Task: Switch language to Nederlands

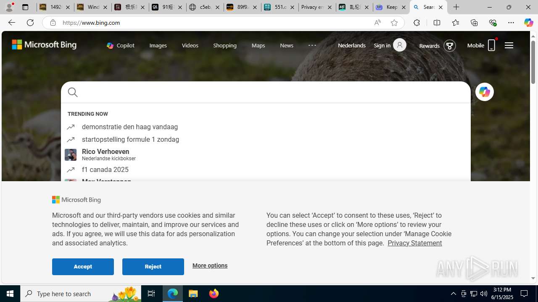Action: 352,45
